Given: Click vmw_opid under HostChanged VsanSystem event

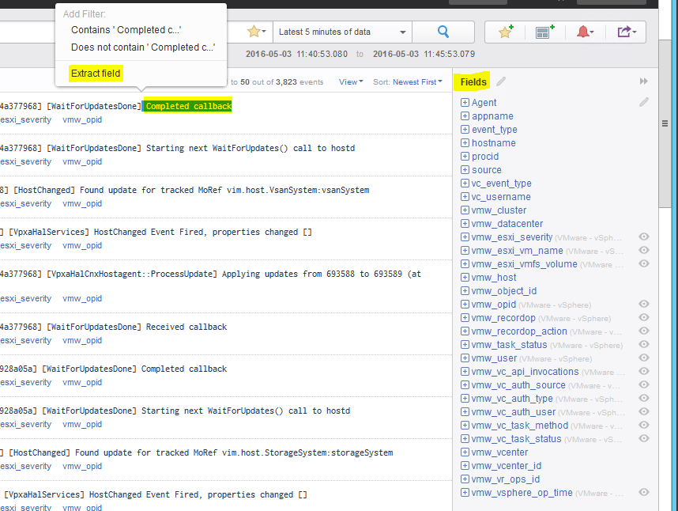Looking at the screenshot, I should (x=82, y=204).
